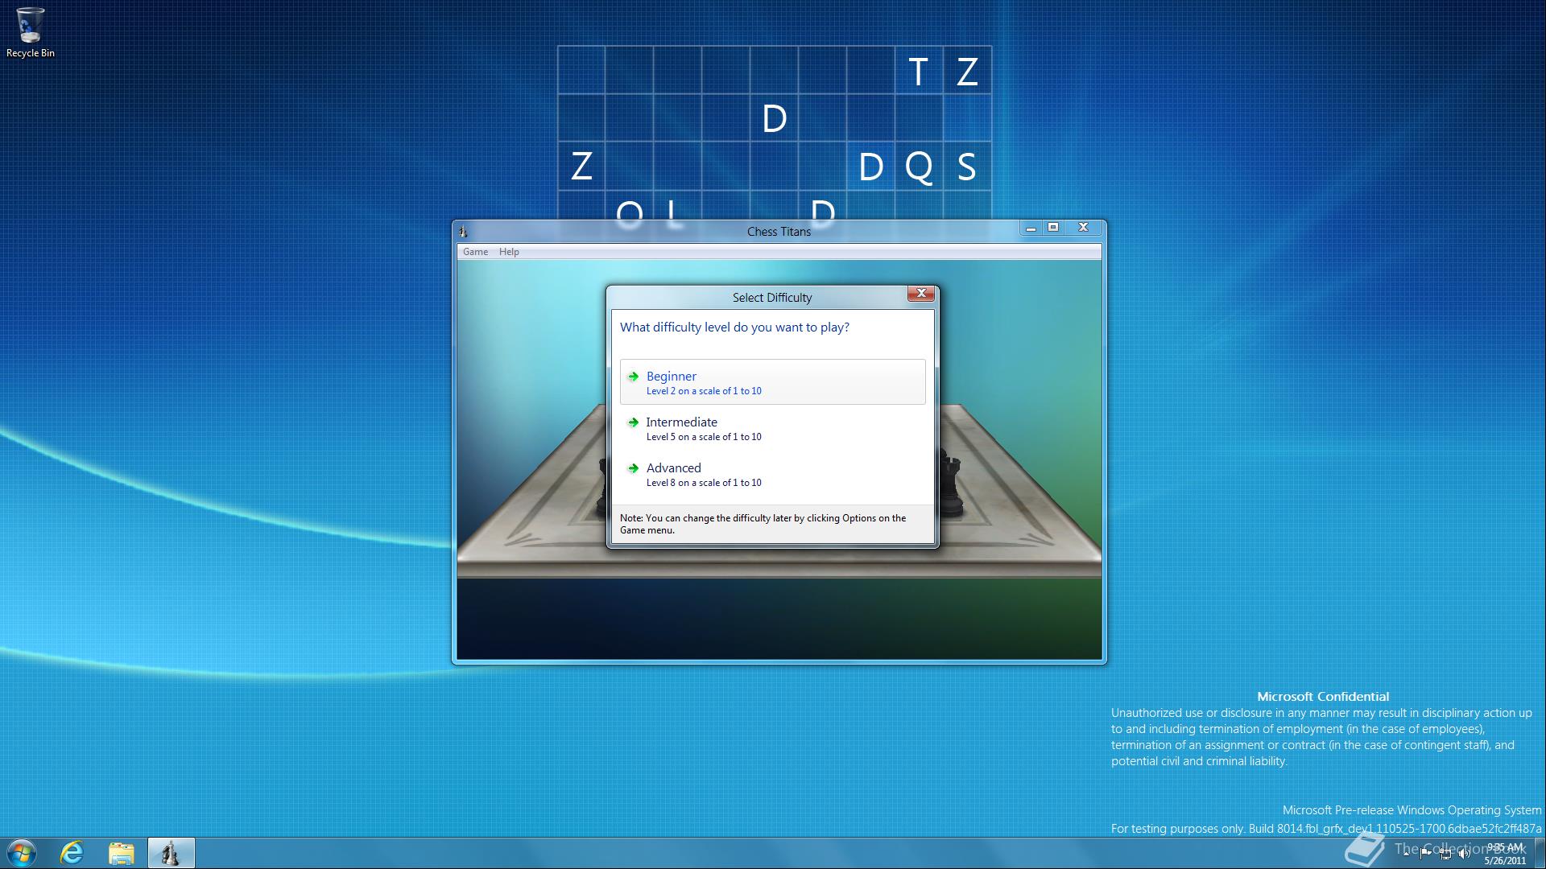1546x869 pixels.
Task: Close the Chess Titans window
Action: coord(1084,228)
